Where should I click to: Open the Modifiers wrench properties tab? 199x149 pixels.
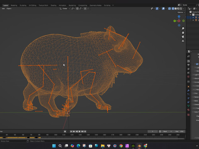pyautogui.click(x=188, y=90)
